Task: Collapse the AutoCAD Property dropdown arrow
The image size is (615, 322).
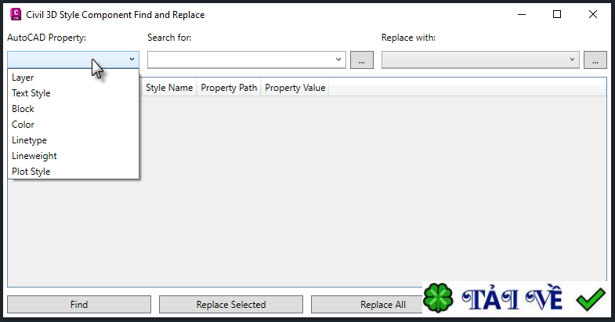Action: (x=131, y=60)
